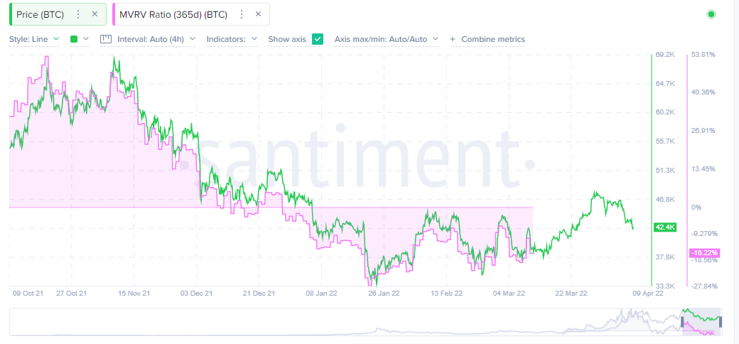Open the Price (BTC) metric options menu

[78, 15]
